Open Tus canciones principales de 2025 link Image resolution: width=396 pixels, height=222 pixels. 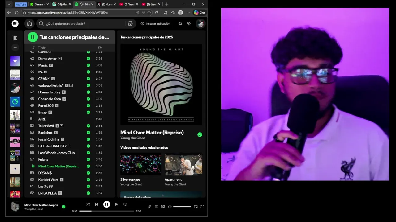[x=147, y=37]
